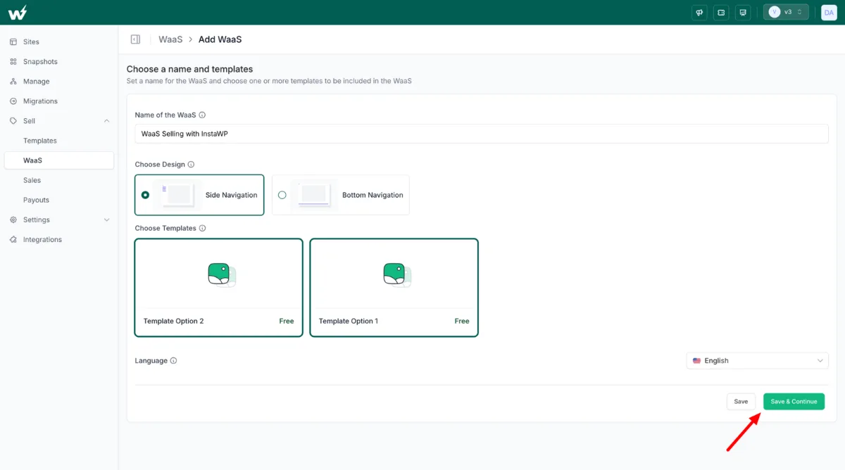Screen dimensions: 845x470
Task: Click the Manage sidebar icon
Action: (x=13, y=82)
